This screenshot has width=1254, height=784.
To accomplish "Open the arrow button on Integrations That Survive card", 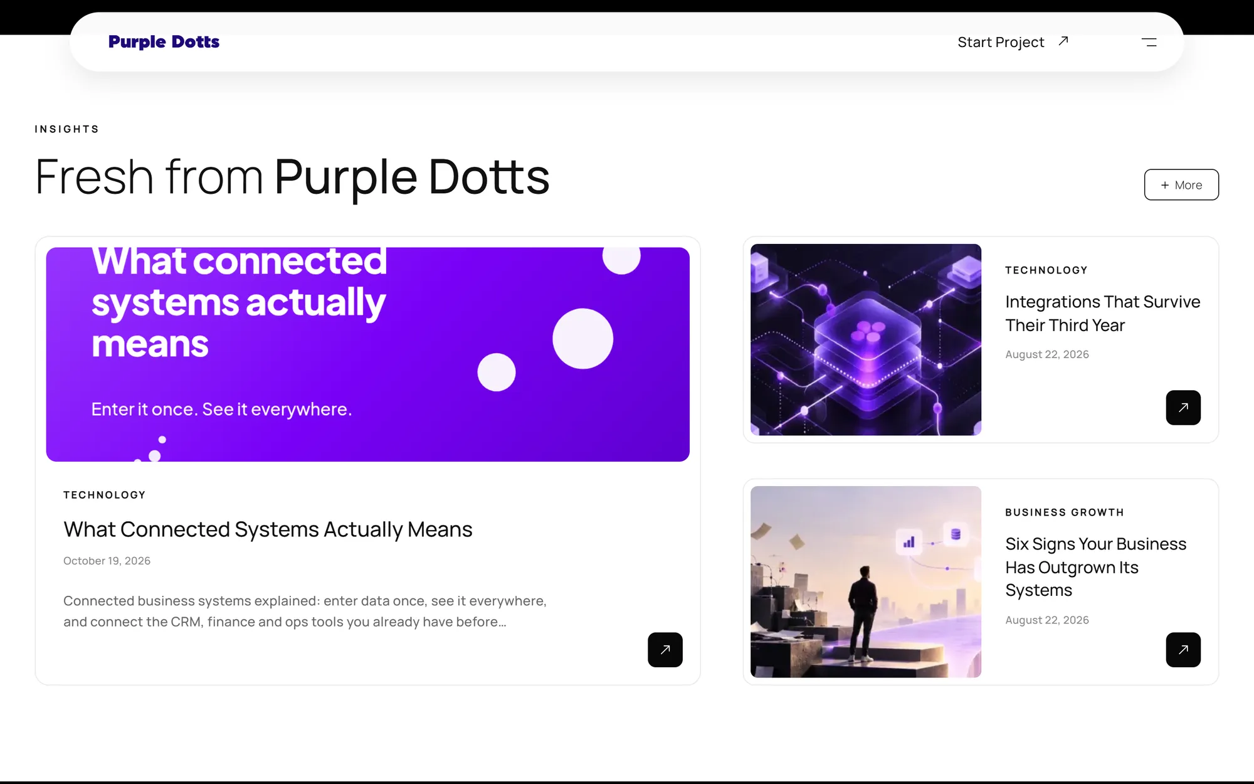I will coord(1183,408).
